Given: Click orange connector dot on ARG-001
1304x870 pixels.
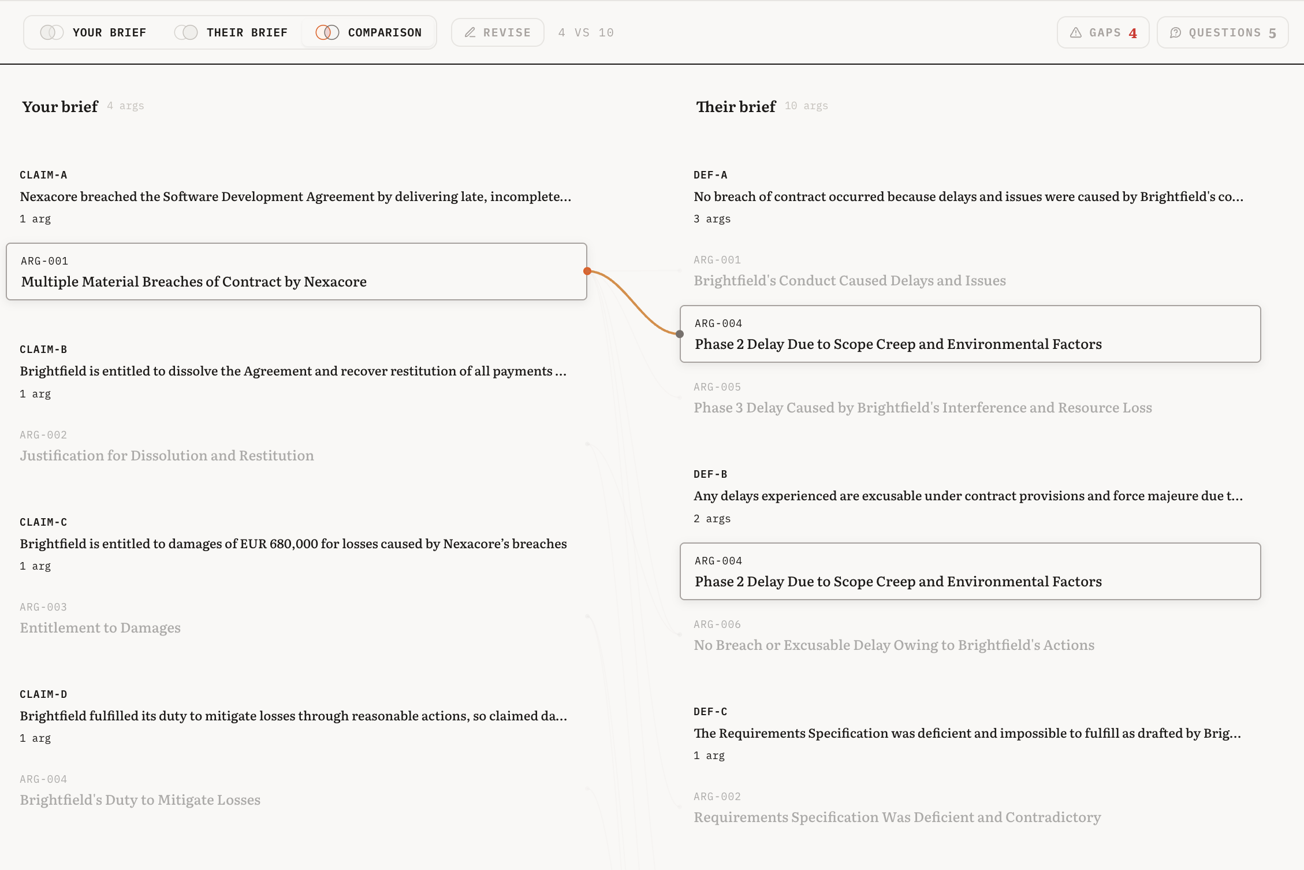Looking at the screenshot, I should (x=587, y=271).
